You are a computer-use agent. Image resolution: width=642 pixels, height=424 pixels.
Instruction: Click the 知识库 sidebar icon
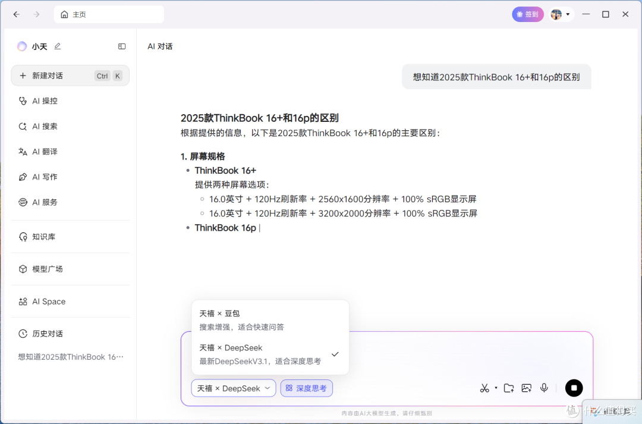(23, 237)
